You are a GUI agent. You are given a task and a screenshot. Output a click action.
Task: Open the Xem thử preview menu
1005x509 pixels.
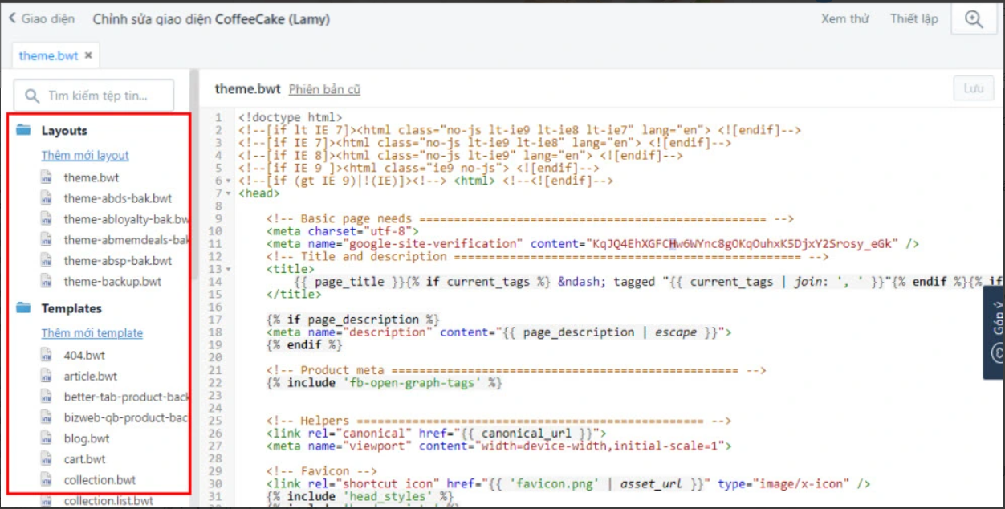pyautogui.click(x=844, y=19)
